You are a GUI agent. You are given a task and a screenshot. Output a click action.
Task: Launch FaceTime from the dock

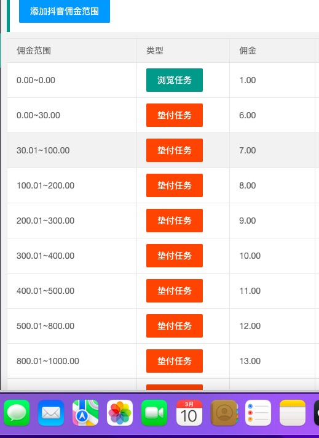154,413
